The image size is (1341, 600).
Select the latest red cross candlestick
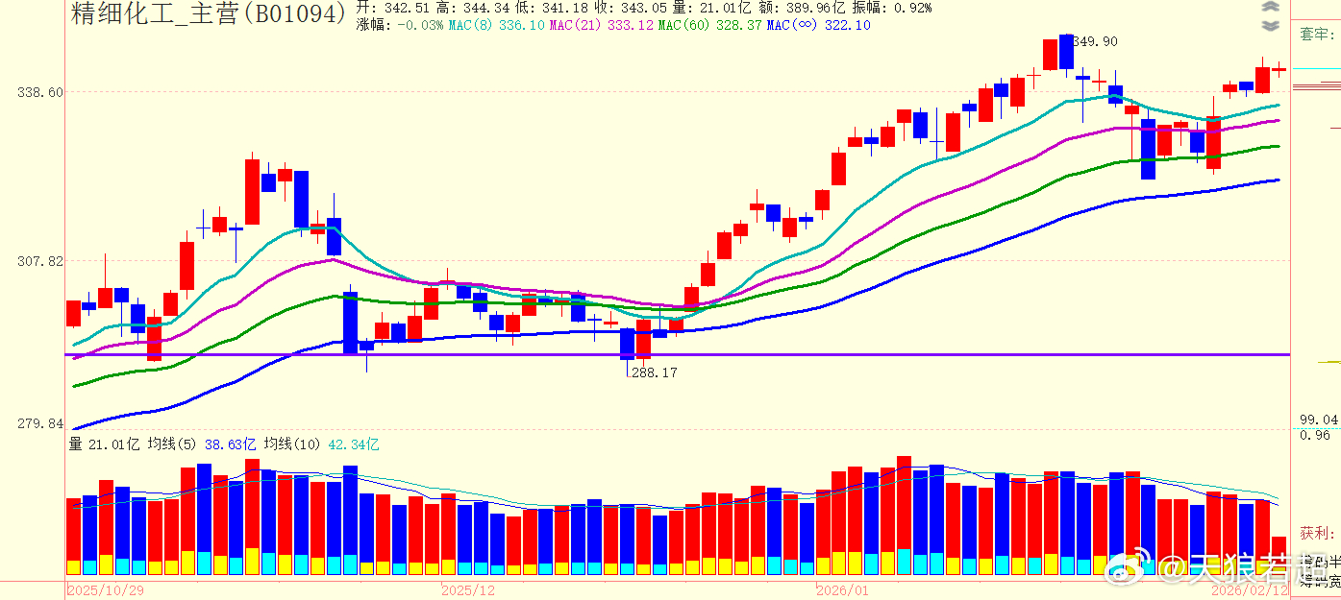(1279, 69)
